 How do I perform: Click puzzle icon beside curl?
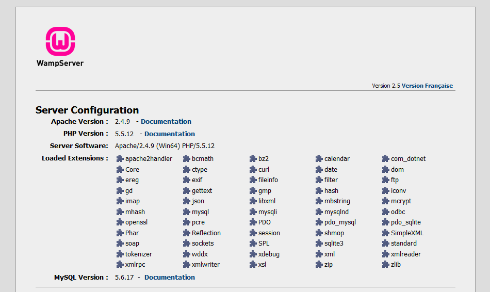point(253,169)
